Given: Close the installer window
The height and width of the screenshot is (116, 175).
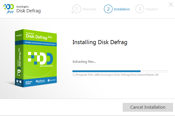Looking at the screenshot, I should [x=170, y=4].
